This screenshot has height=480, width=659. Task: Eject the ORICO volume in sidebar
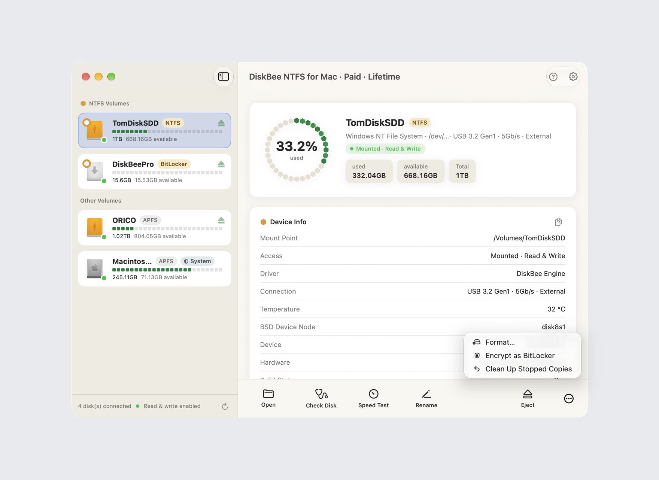(x=221, y=220)
